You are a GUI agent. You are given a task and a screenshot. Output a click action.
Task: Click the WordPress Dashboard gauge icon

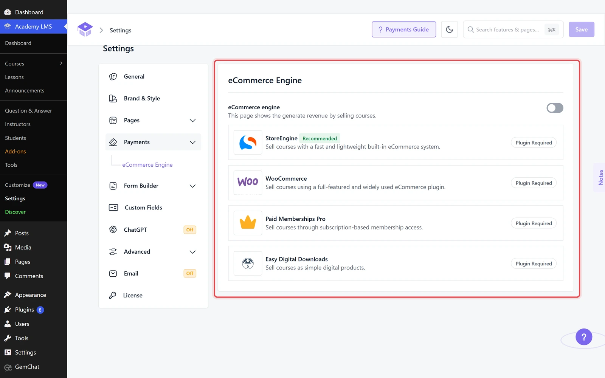[x=8, y=12]
